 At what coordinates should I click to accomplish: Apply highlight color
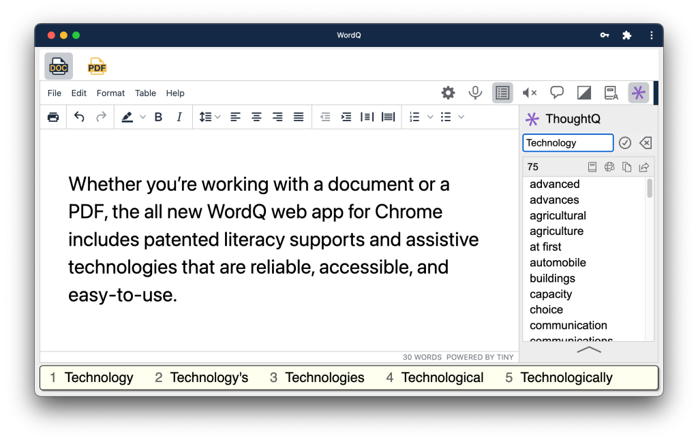(127, 117)
